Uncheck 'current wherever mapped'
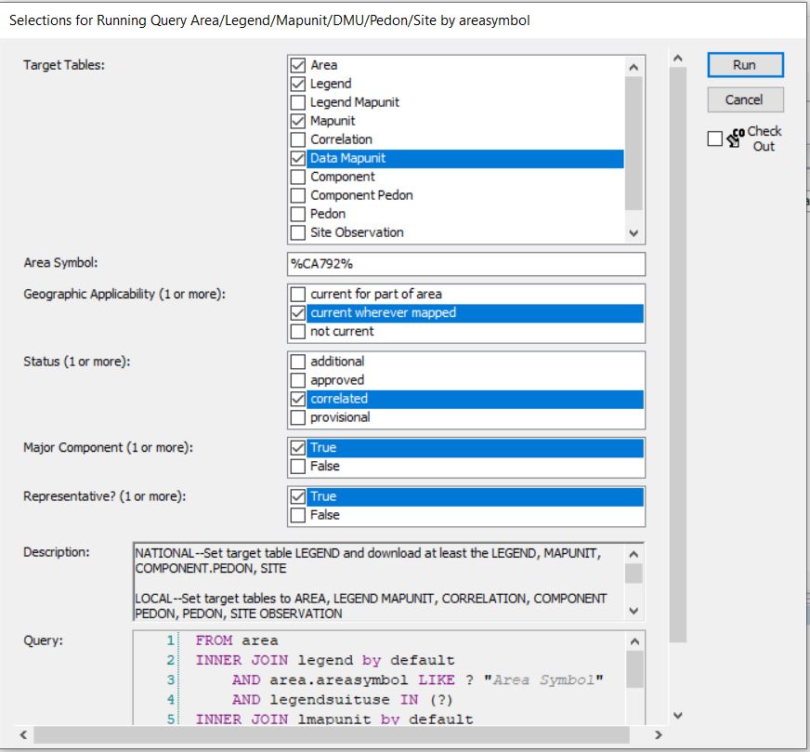 298,312
